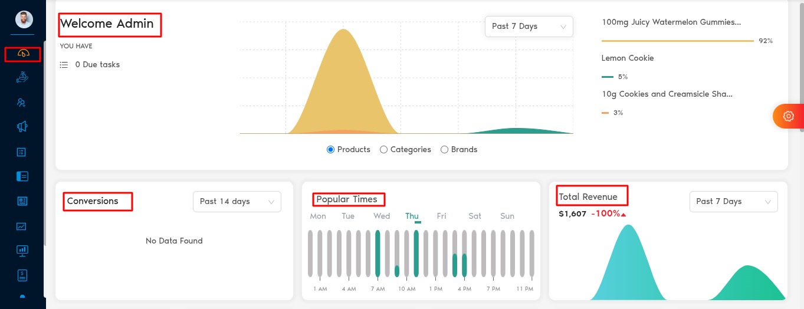
Task: Click the Total Revenue card title
Action: pos(588,197)
